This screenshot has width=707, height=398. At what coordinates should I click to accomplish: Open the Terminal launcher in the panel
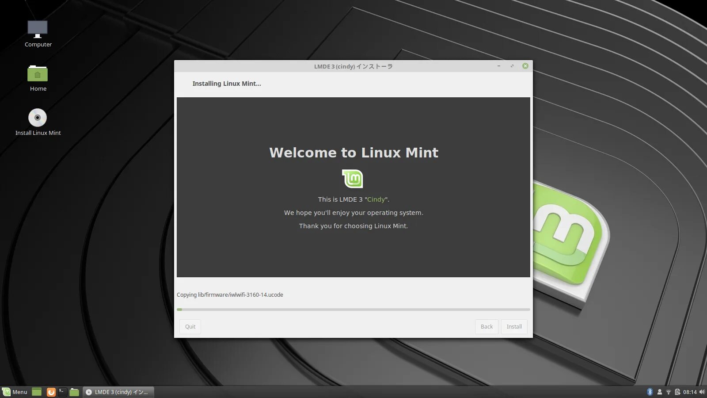[63, 392]
